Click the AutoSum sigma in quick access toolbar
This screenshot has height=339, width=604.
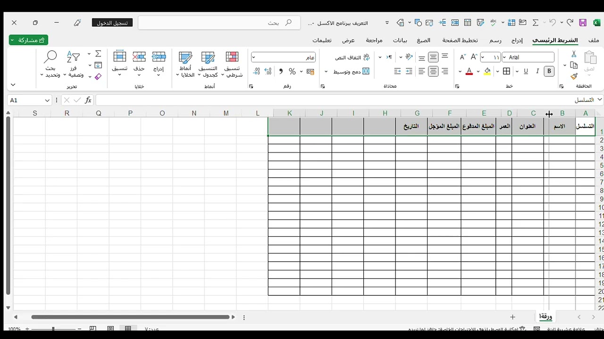pyautogui.click(x=536, y=23)
